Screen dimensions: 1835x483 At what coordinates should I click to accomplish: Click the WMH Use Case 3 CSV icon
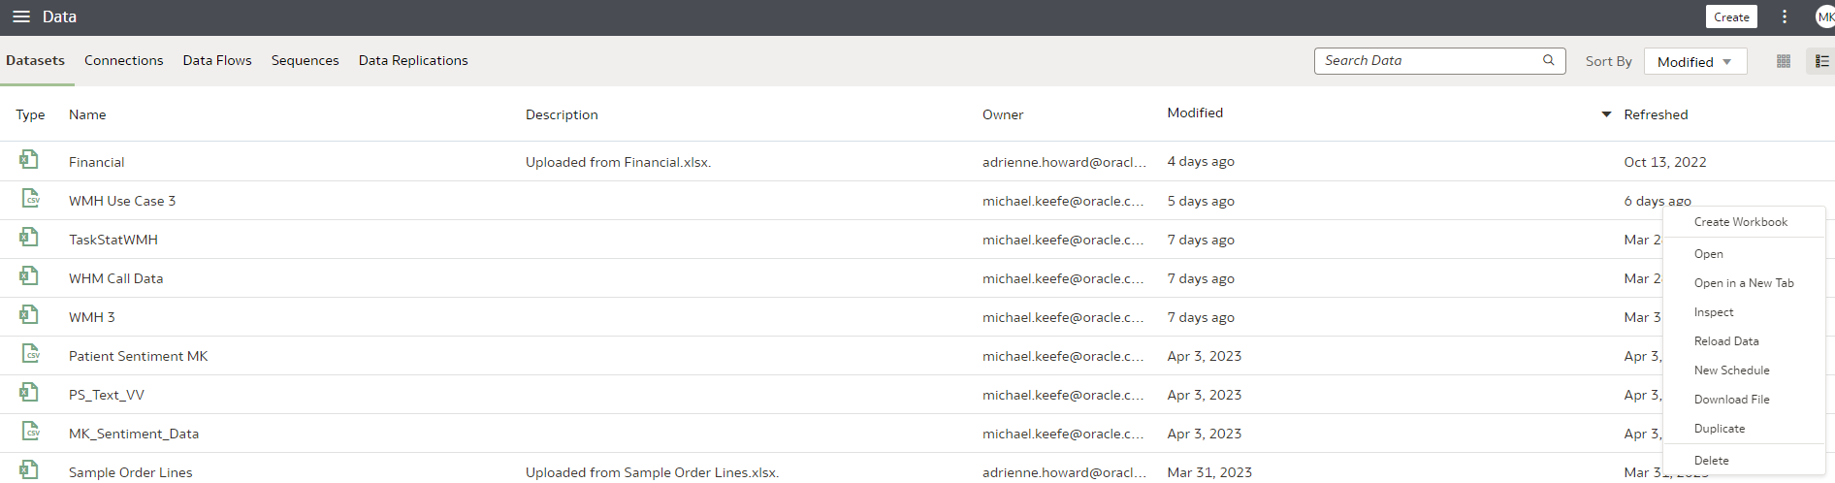31,199
